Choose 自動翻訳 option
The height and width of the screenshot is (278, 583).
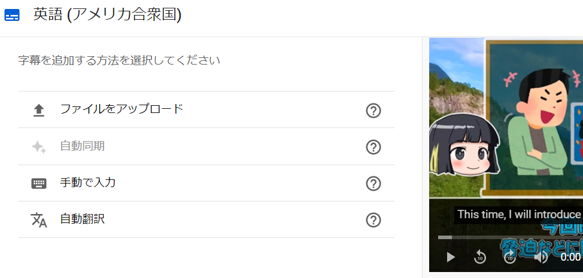pyautogui.click(x=206, y=219)
